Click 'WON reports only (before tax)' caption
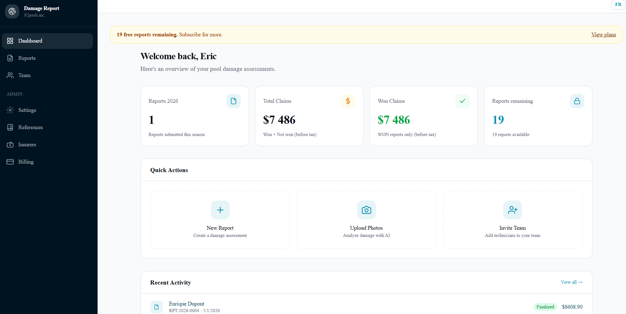 tap(407, 134)
